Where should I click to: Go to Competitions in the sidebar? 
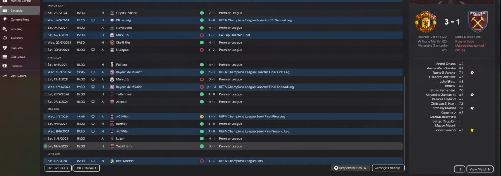20,19
